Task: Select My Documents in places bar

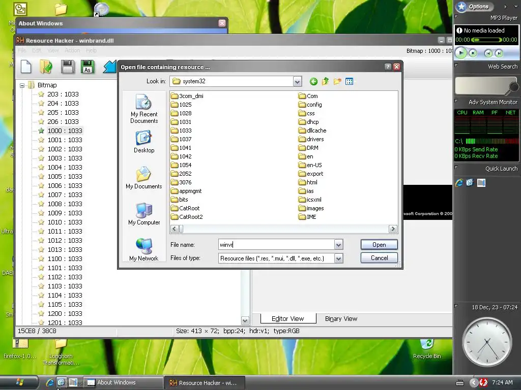Action: point(144,178)
